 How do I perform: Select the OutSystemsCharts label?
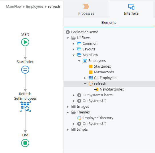tap(98, 95)
